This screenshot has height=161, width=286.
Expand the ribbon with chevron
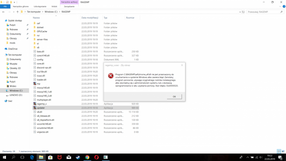coord(280,6)
